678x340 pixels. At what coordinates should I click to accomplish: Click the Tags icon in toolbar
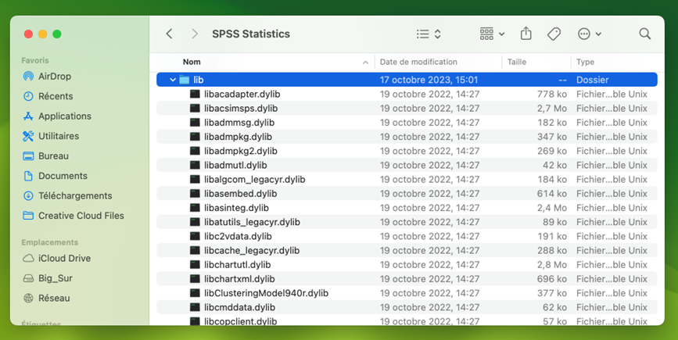pos(554,34)
